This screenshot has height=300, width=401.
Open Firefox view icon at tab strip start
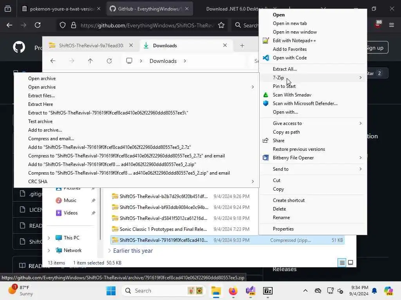(x=8, y=9)
